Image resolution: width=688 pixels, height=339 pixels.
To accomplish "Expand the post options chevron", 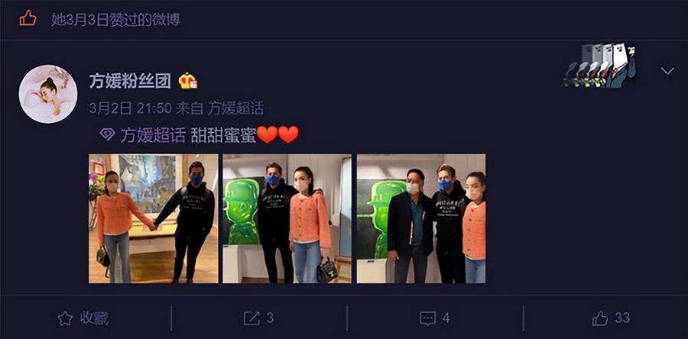I will 667,71.
